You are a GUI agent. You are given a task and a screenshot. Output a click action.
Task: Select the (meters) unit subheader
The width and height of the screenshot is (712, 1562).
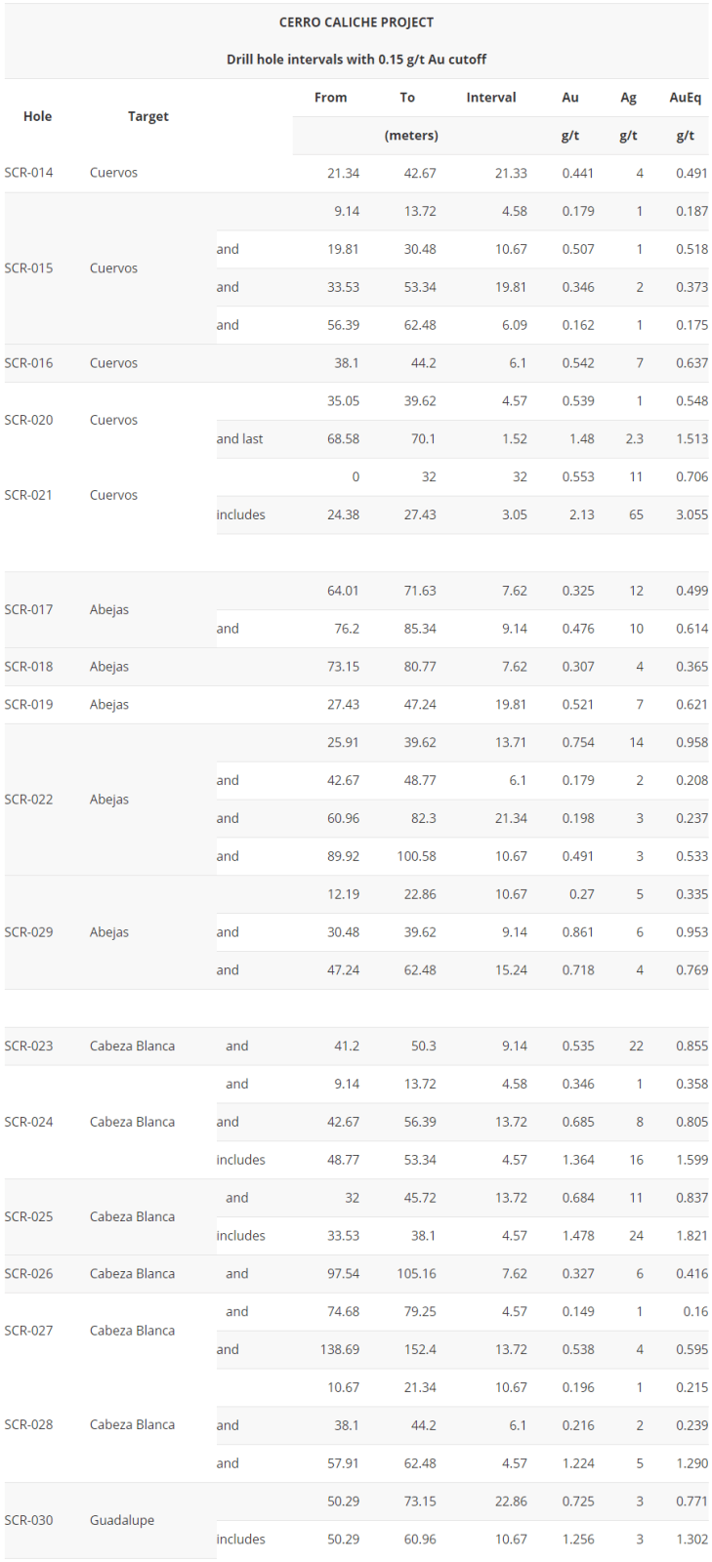411,136
